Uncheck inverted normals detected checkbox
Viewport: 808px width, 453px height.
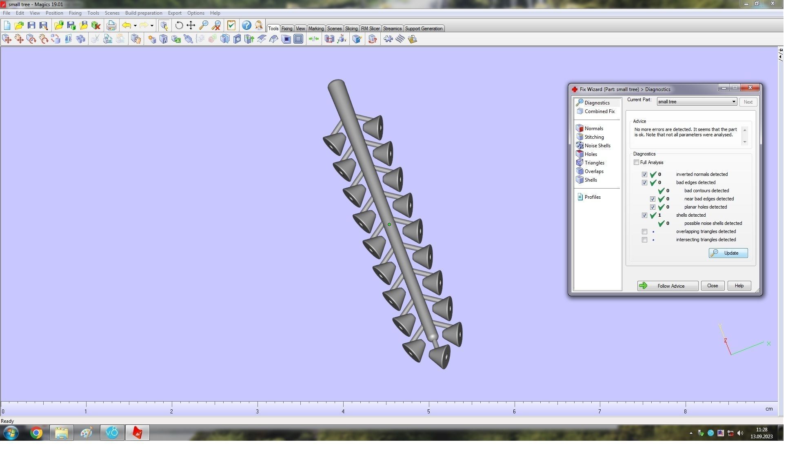coord(644,175)
